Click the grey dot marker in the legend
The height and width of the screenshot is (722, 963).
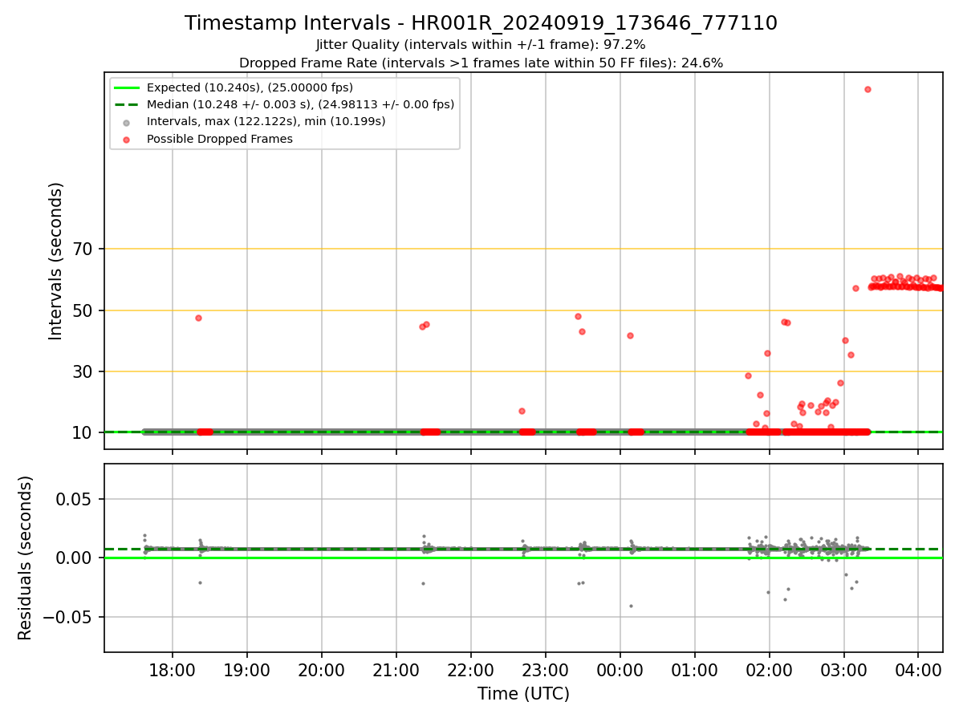point(128,122)
